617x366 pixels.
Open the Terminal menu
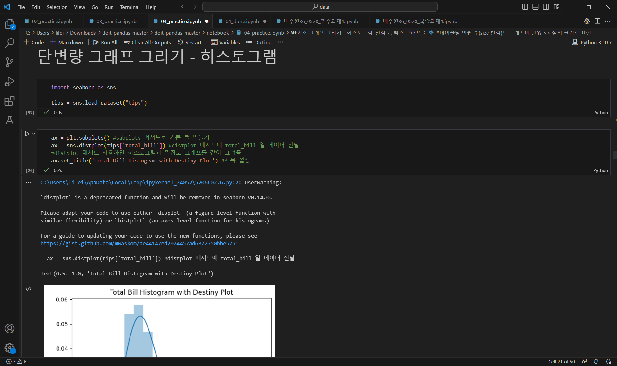coord(130,7)
